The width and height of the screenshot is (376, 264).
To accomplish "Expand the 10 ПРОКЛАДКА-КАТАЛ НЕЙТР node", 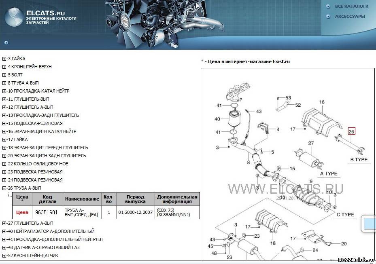I will [4, 91].
